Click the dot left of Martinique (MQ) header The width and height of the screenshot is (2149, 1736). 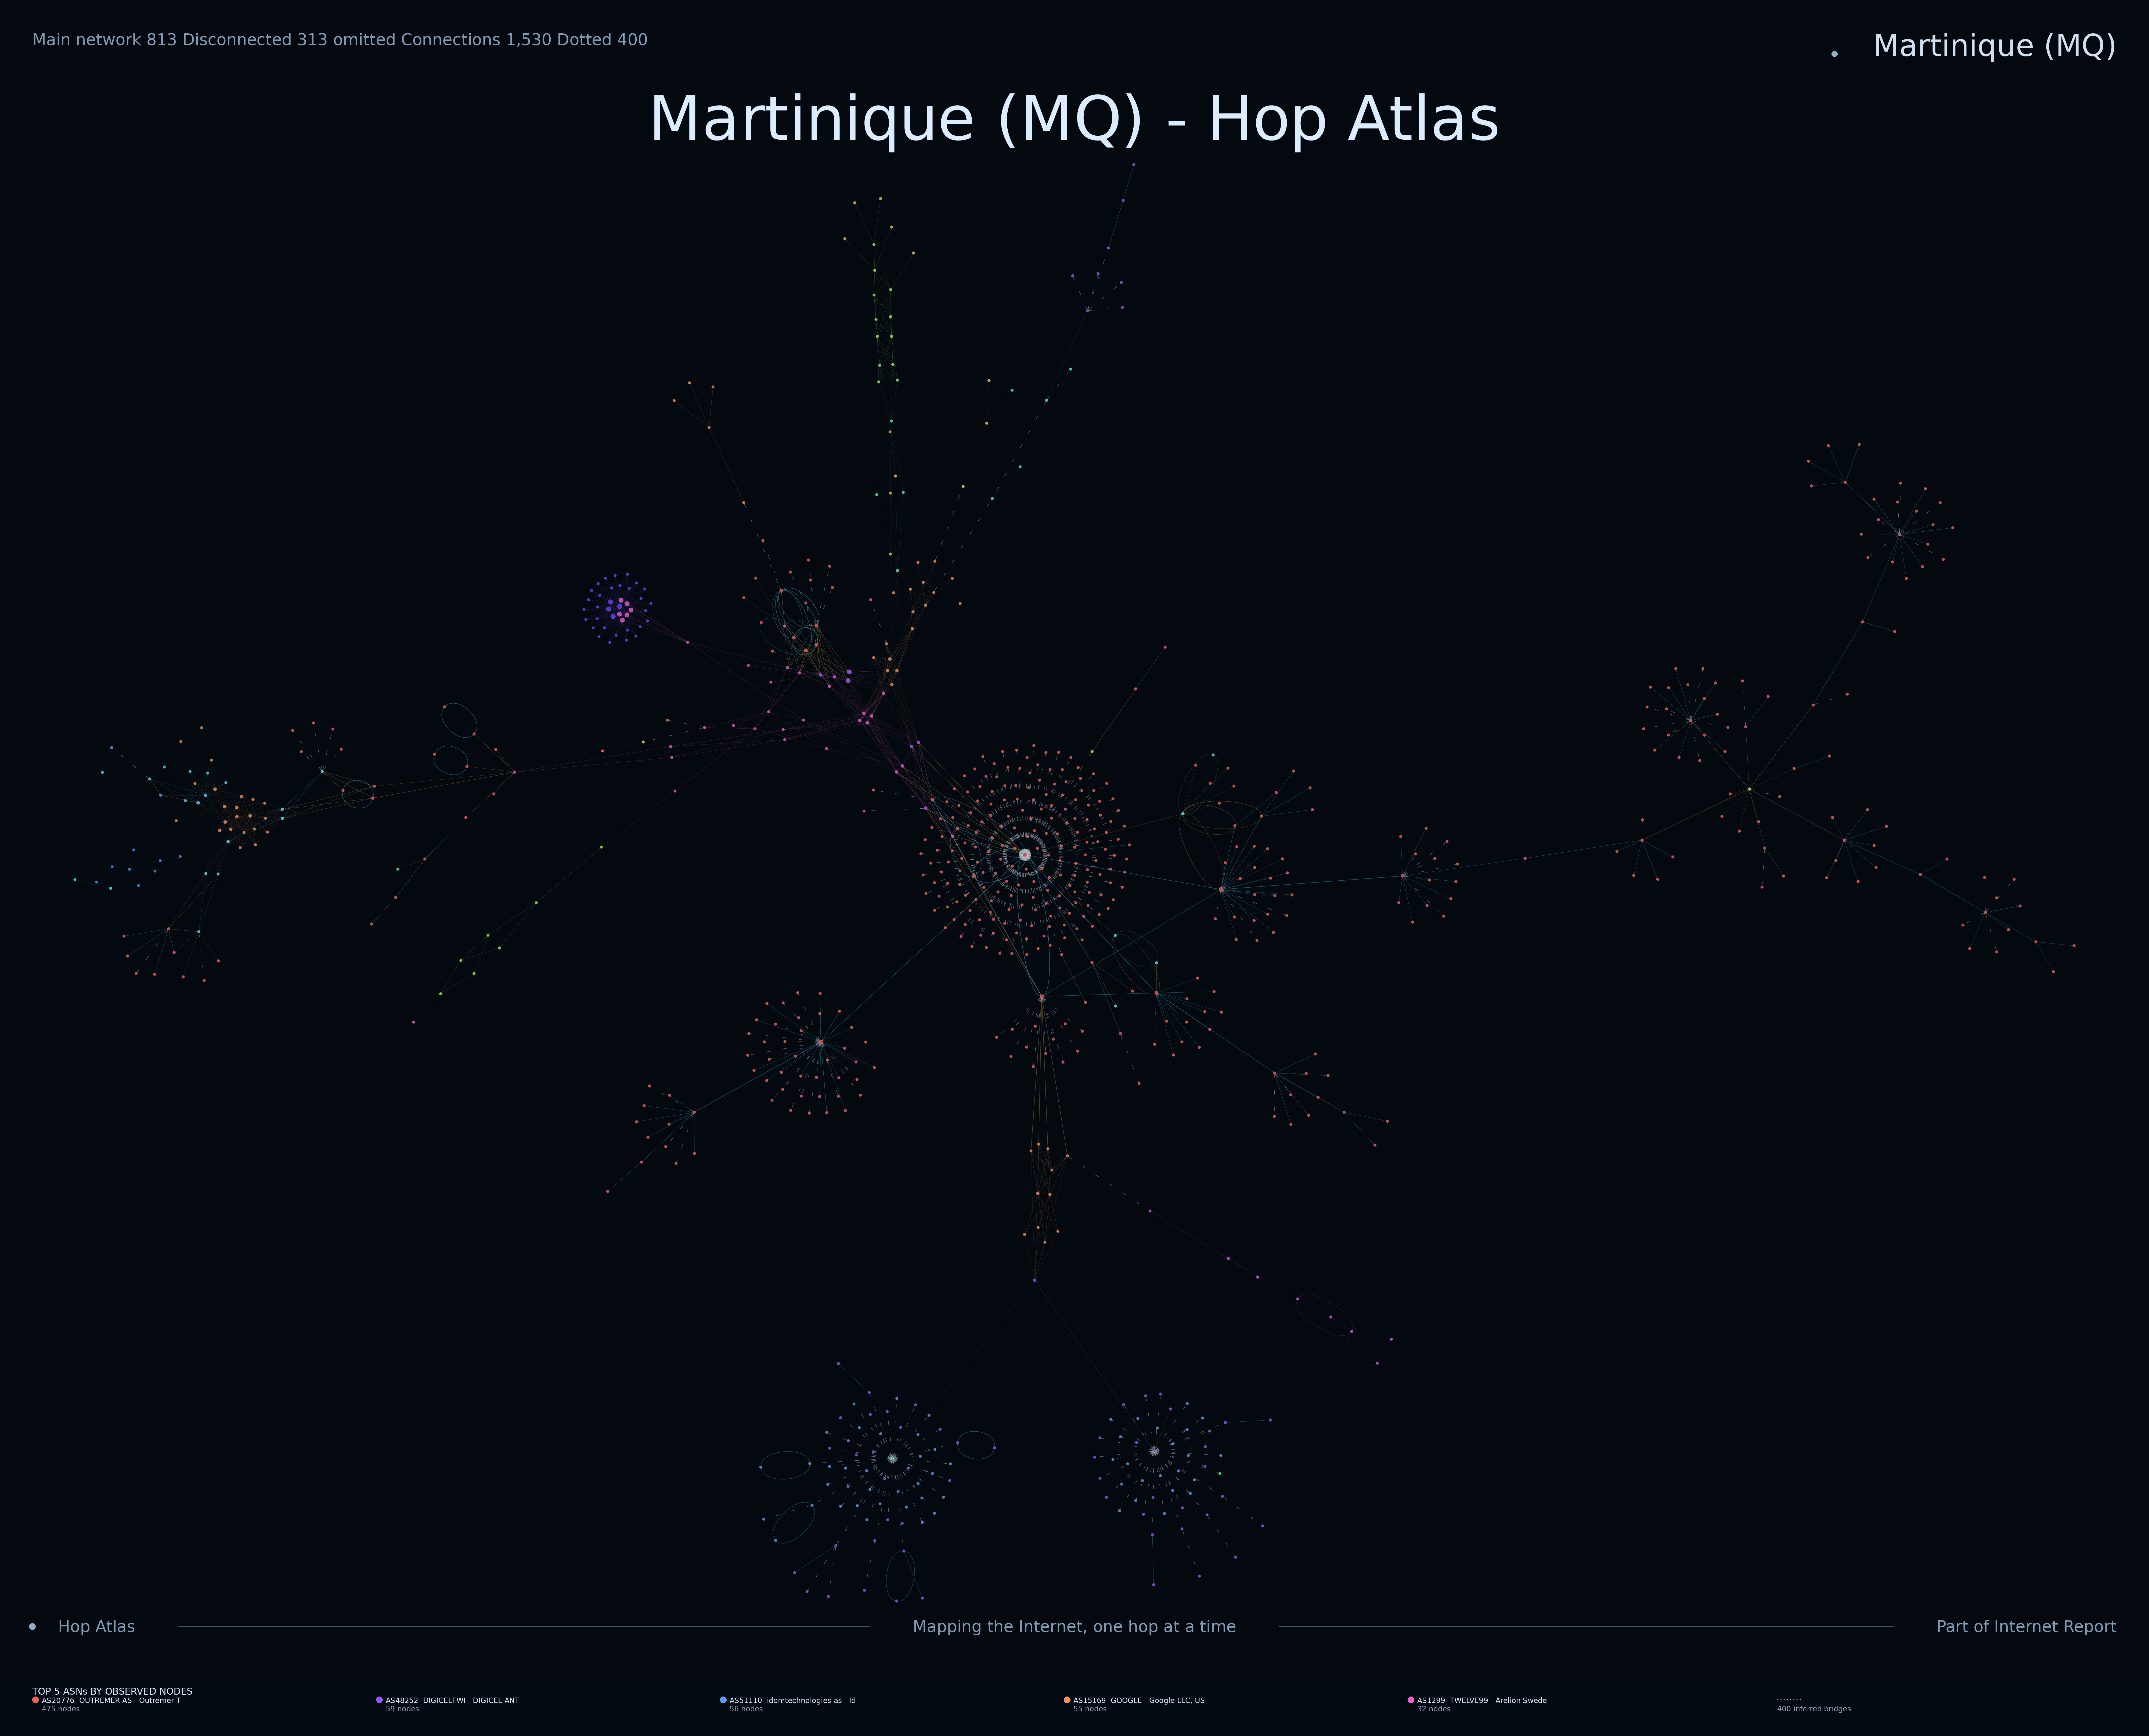1834,54
